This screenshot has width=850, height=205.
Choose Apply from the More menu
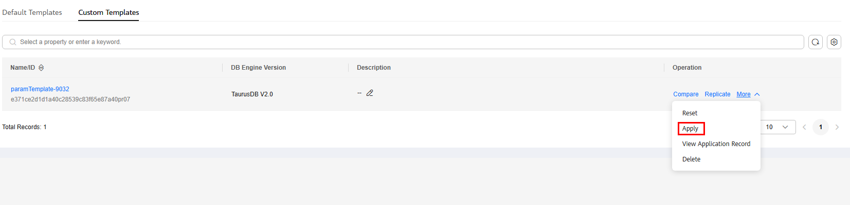690,129
